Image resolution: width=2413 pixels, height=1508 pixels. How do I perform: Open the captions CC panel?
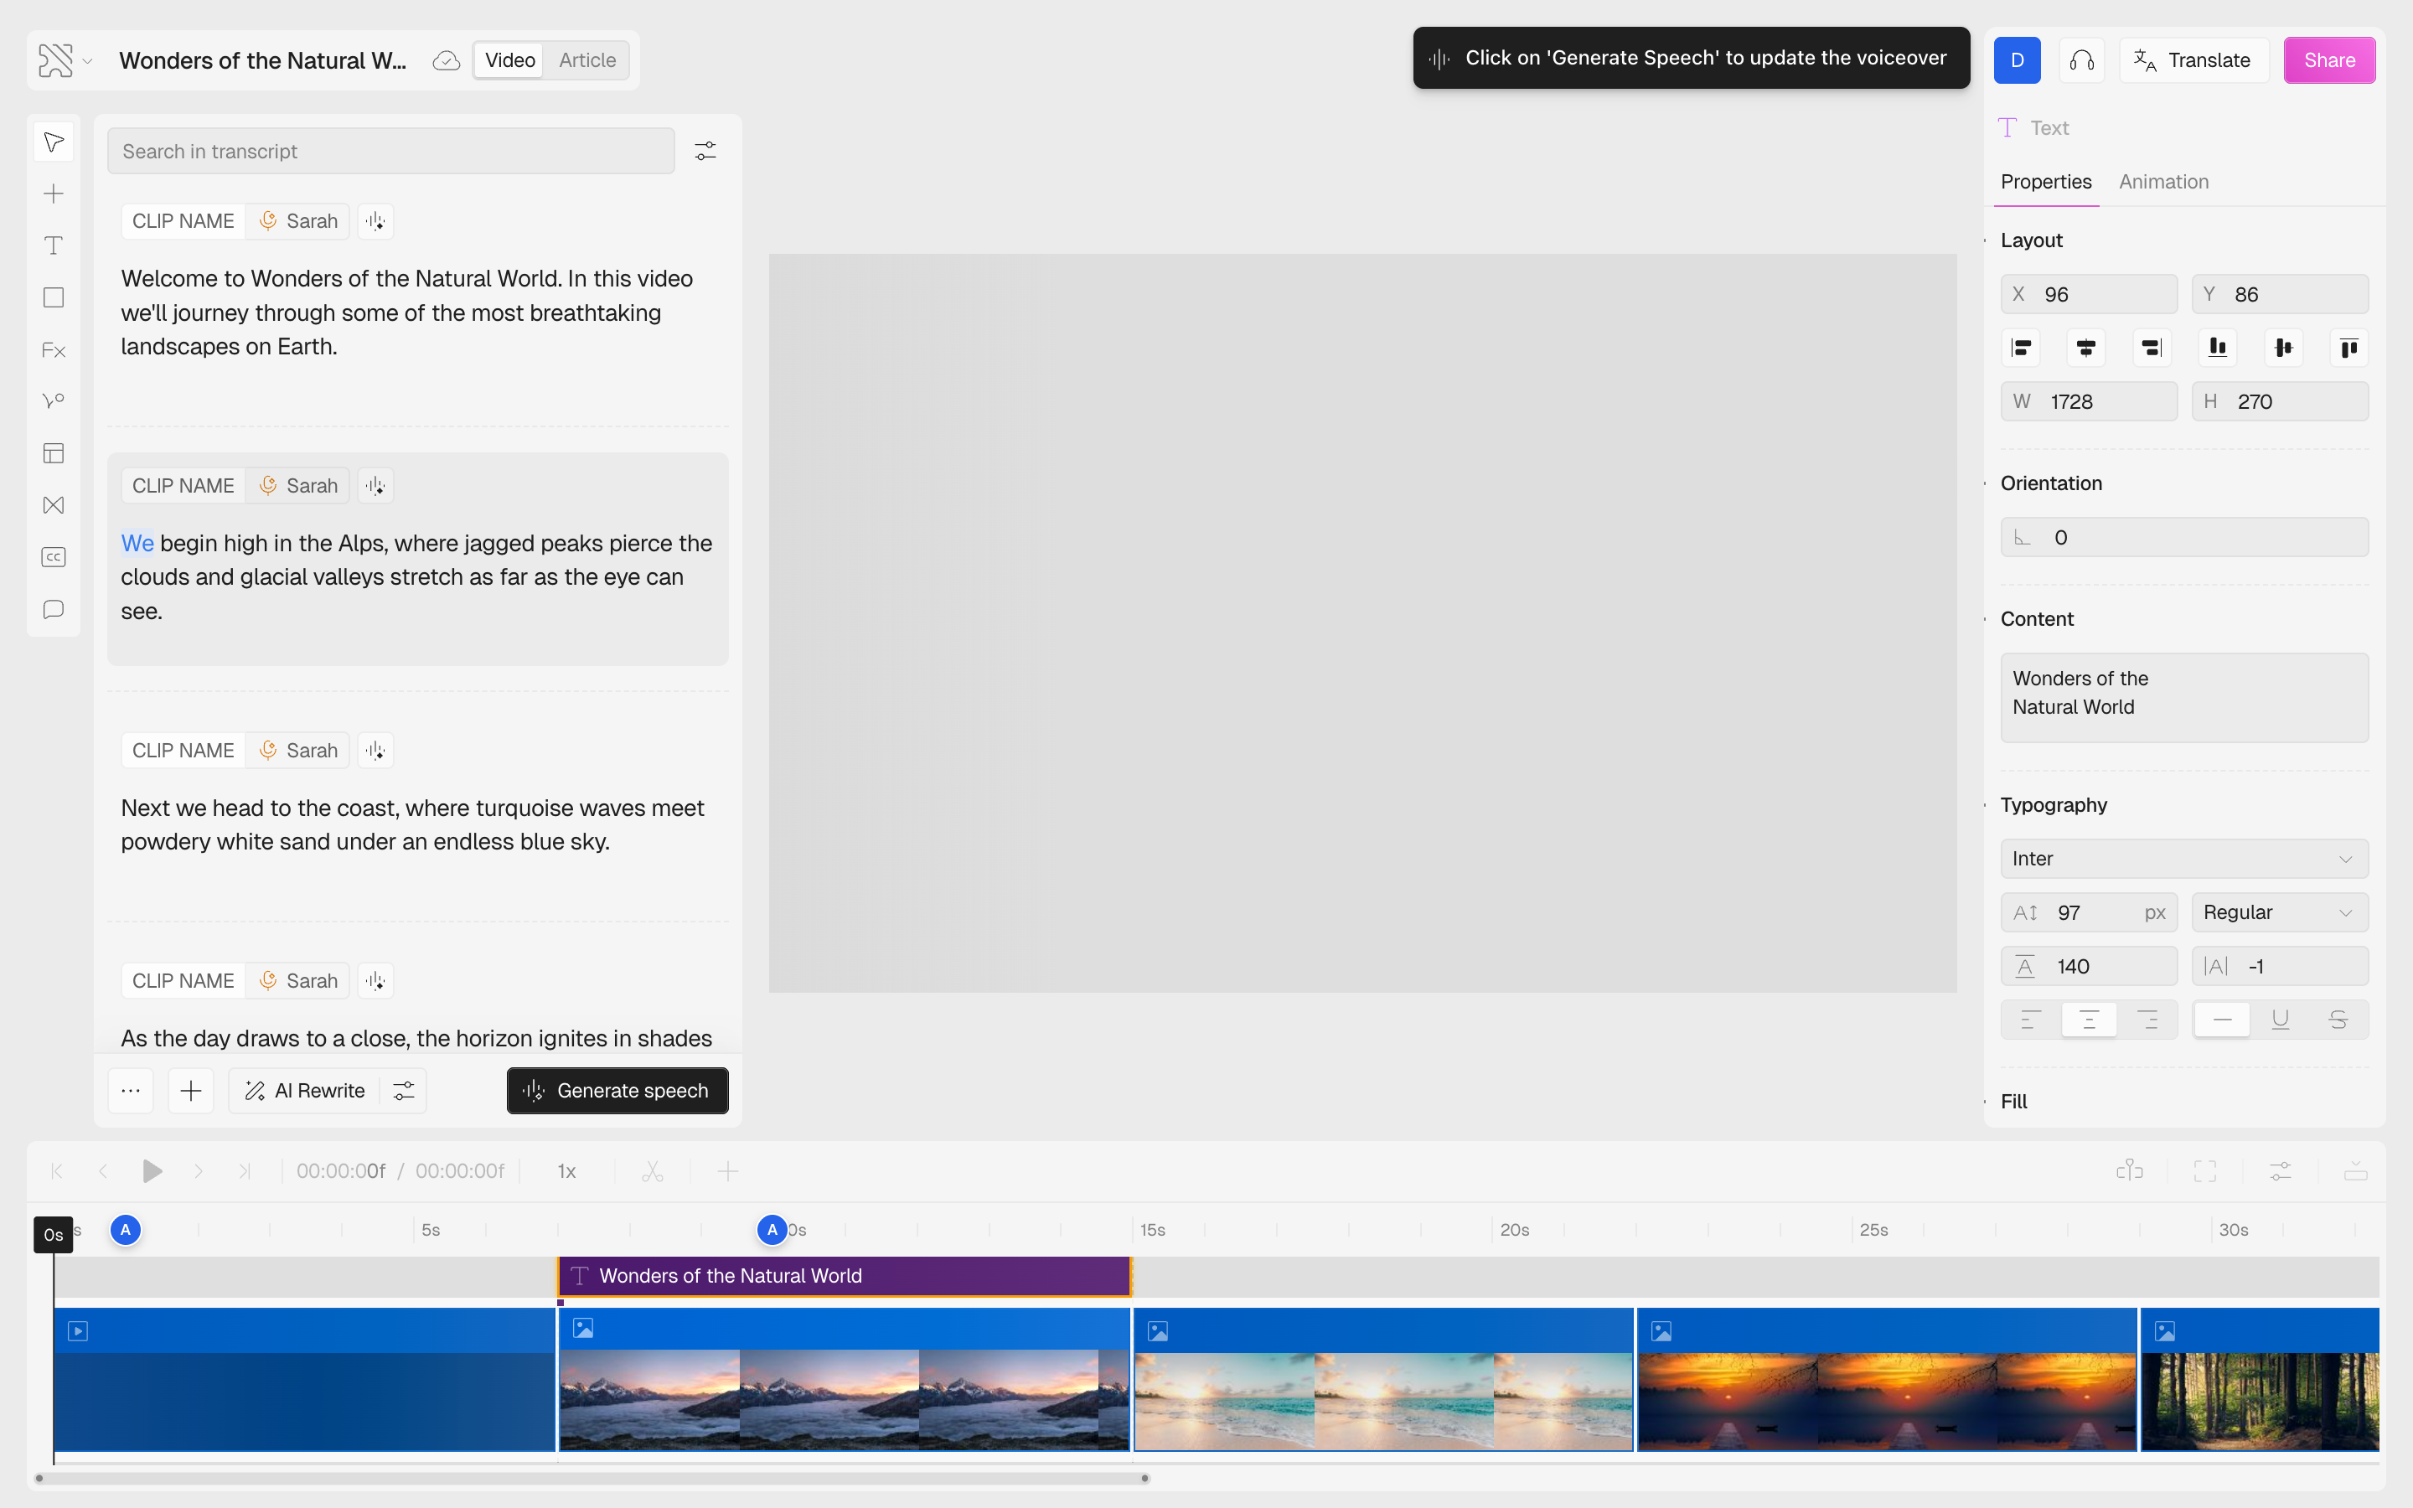coord(54,556)
